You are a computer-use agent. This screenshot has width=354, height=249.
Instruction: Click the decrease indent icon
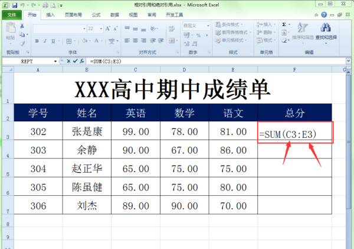tap(153, 40)
